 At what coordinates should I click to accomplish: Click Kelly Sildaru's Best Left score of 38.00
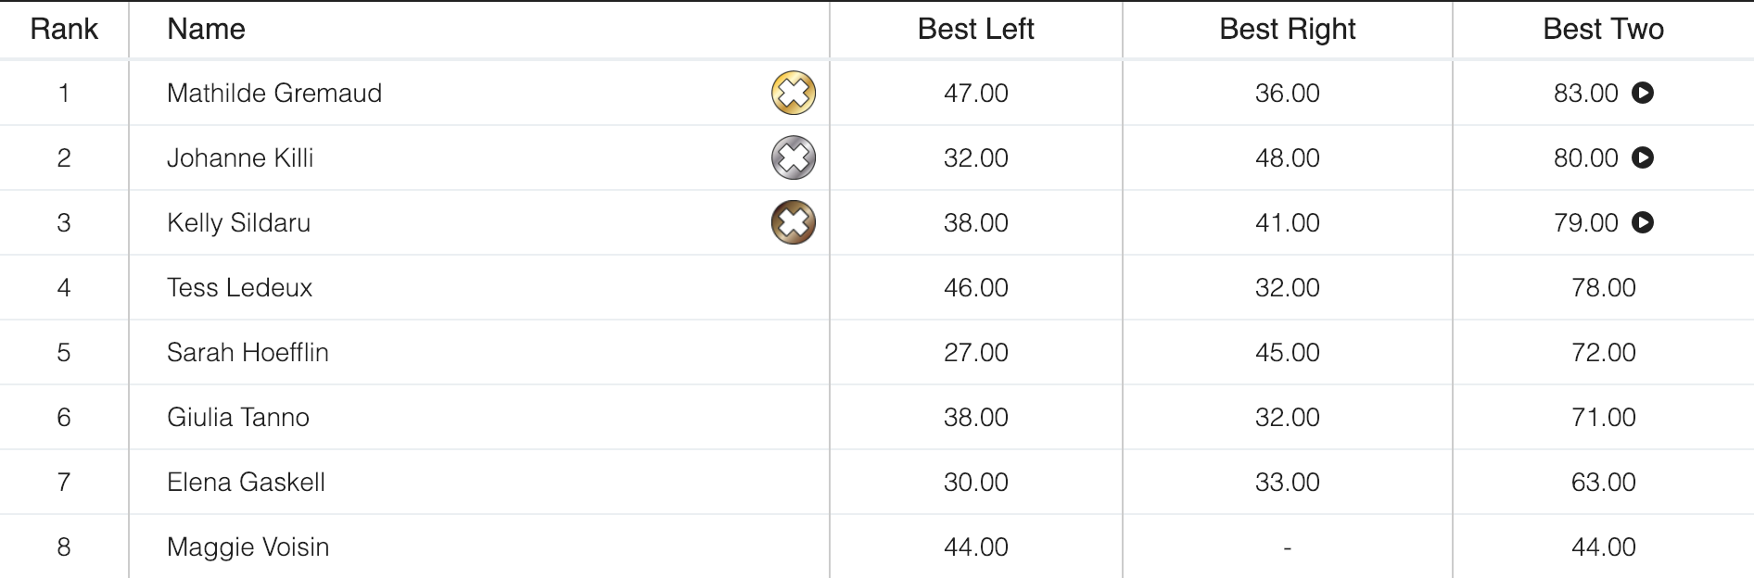975,222
